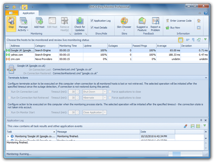This screenshot has height=162, width=214.
Task: Open the Skin Chooser
Action: tap(124, 24)
